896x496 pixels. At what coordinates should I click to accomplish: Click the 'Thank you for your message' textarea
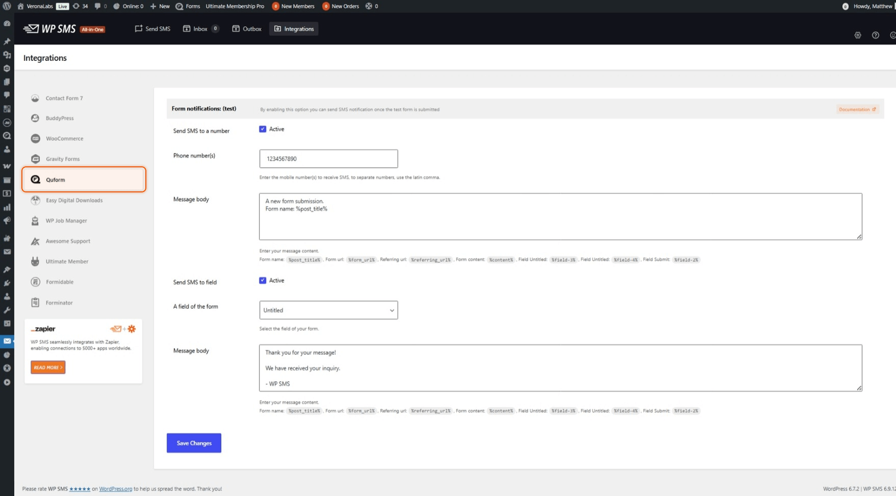pyautogui.click(x=560, y=368)
